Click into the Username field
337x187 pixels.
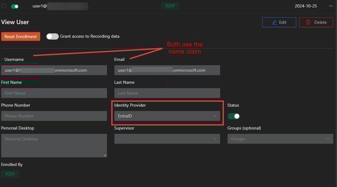point(54,70)
